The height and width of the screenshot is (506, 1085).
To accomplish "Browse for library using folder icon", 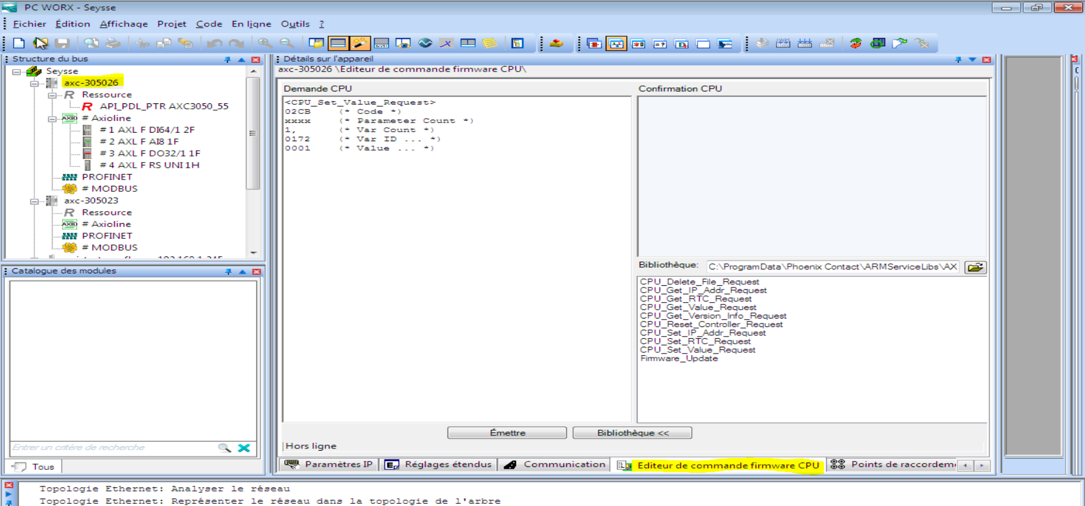I will (x=975, y=267).
